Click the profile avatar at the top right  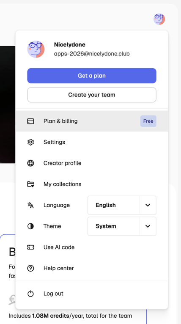click(159, 19)
